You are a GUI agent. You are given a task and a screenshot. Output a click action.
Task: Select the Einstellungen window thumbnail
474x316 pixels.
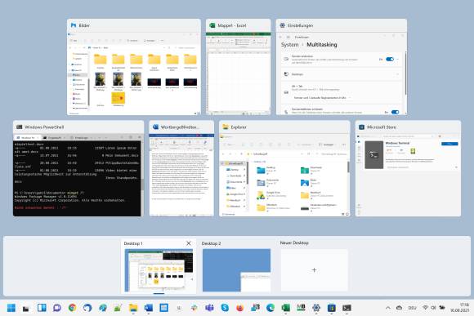point(342,67)
